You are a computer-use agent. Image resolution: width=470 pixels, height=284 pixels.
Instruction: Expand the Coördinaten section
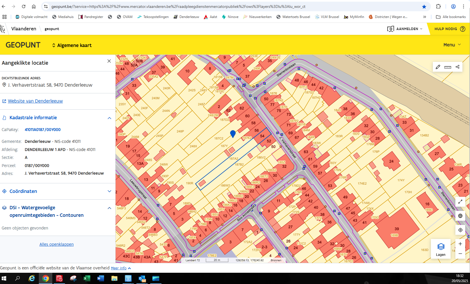pyautogui.click(x=109, y=191)
